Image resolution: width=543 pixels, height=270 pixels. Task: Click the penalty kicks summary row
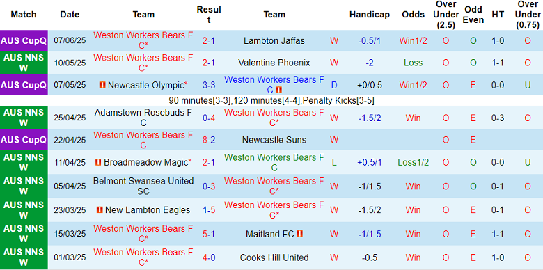click(x=271, y=101)
